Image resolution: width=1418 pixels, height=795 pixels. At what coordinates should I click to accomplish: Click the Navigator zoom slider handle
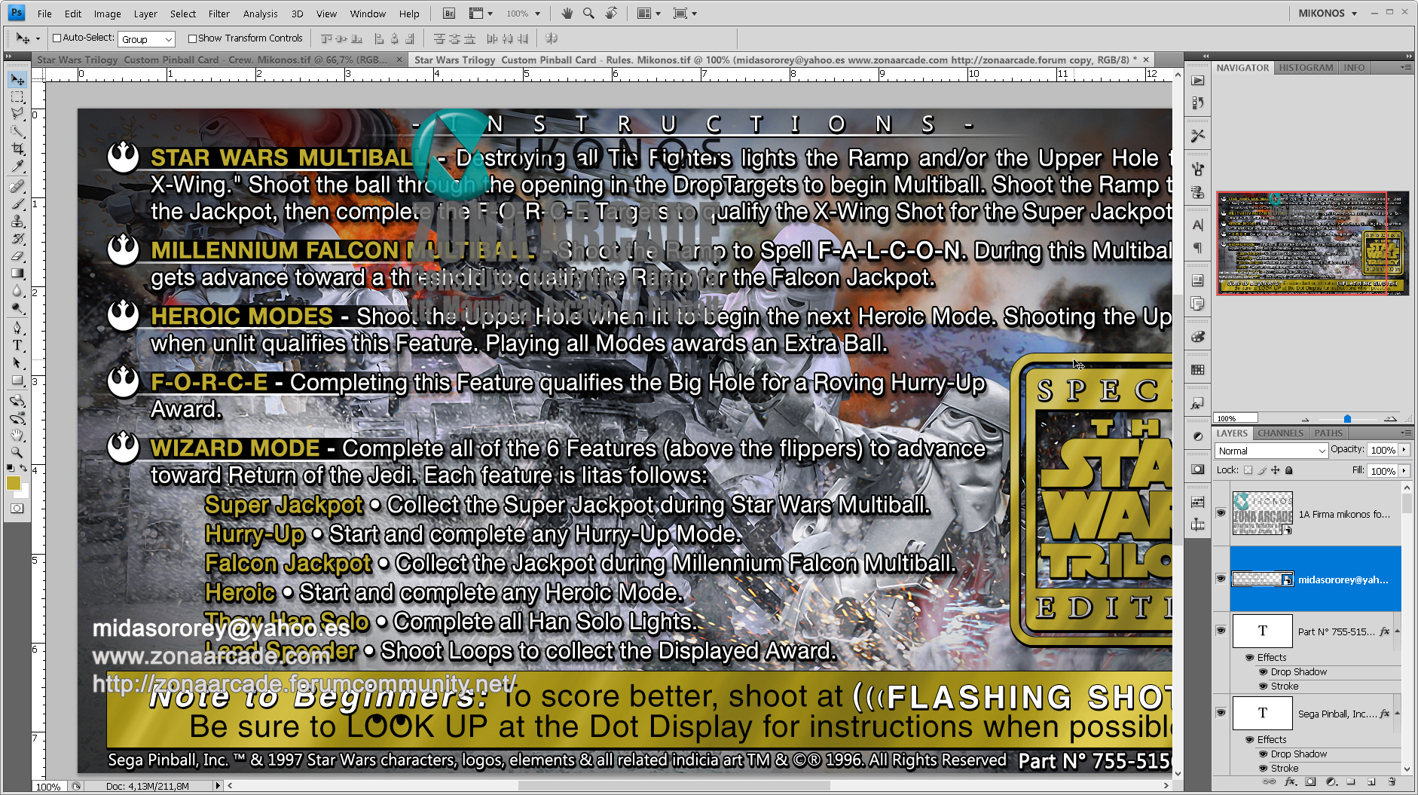click(x=1347, y=419)
